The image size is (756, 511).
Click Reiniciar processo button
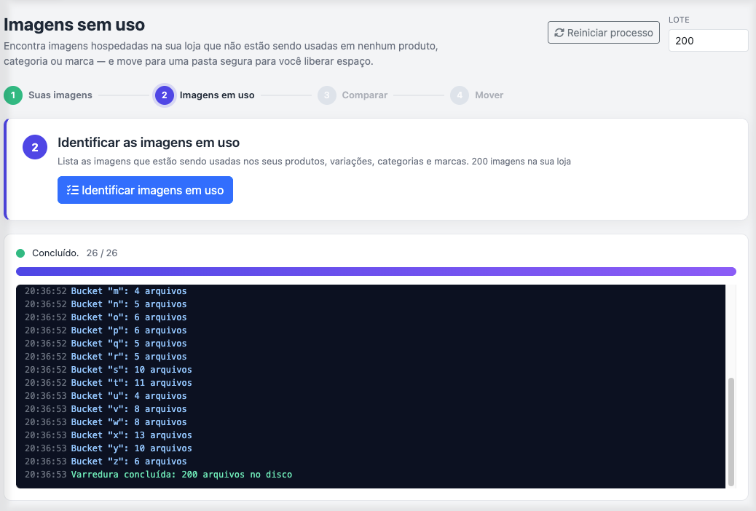click(604, 32)
